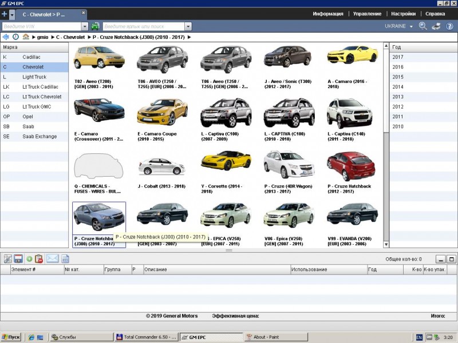Open L - Captiva (C140) thumbnail
Screen dimensions: 458x343
click(x=350, y=113)
